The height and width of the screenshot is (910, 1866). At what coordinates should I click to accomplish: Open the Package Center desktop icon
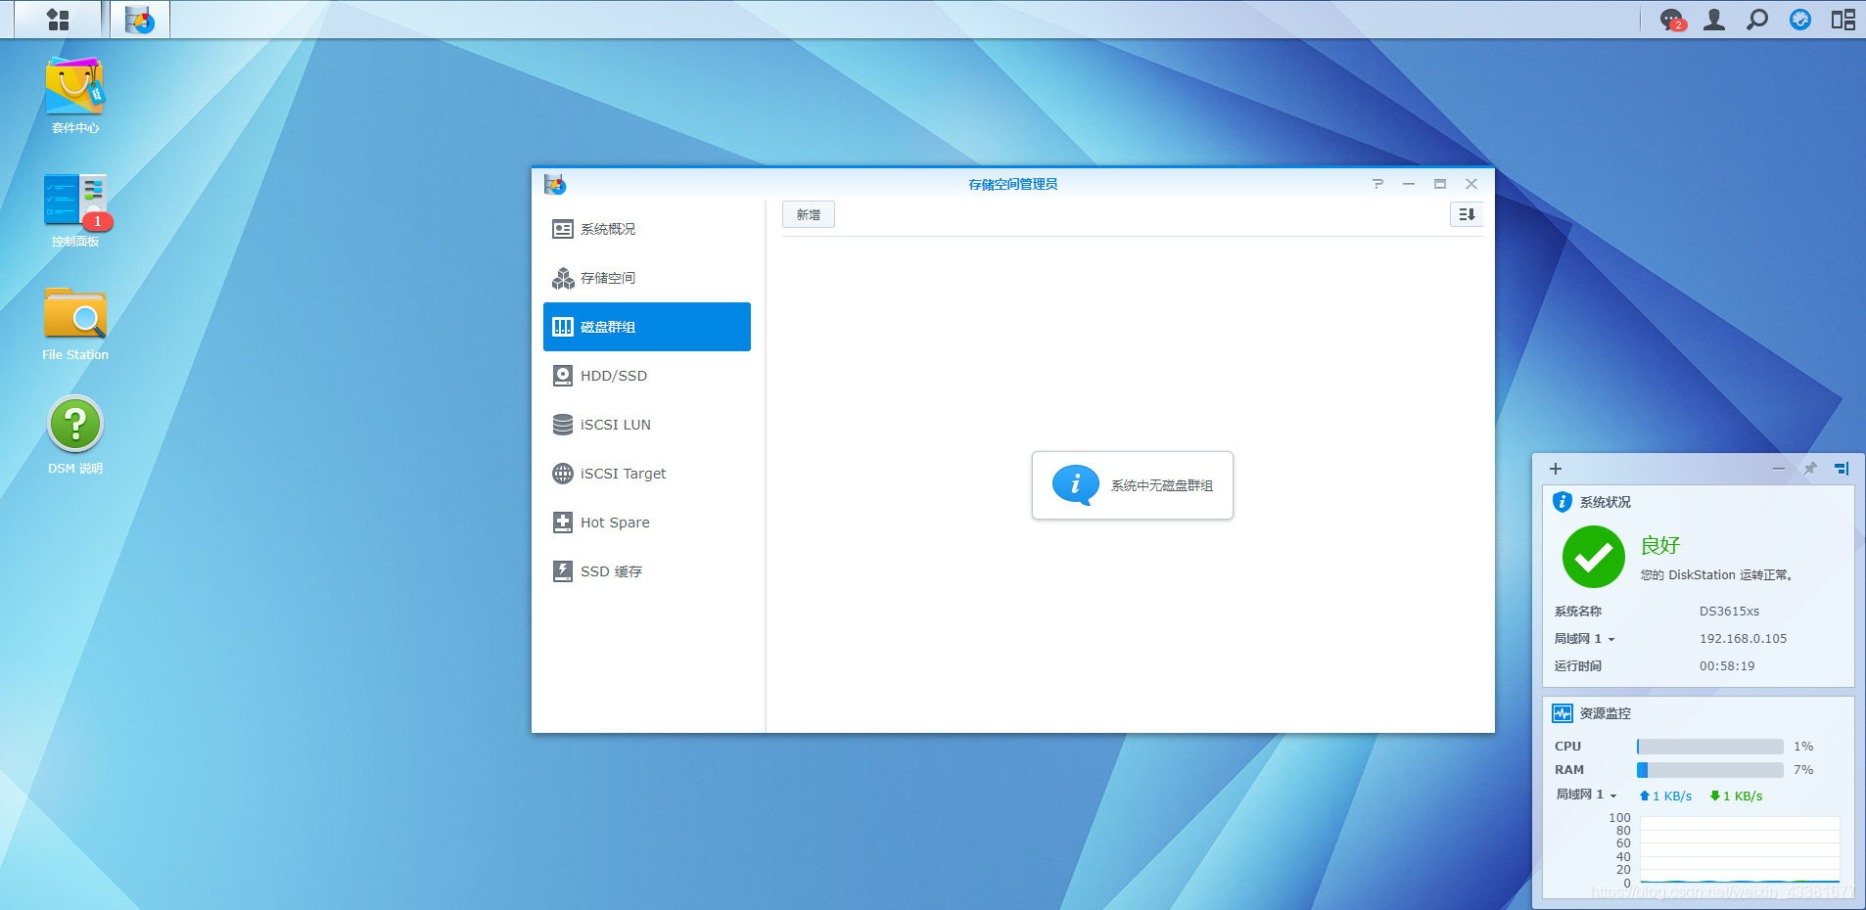[x=74, y=88]
